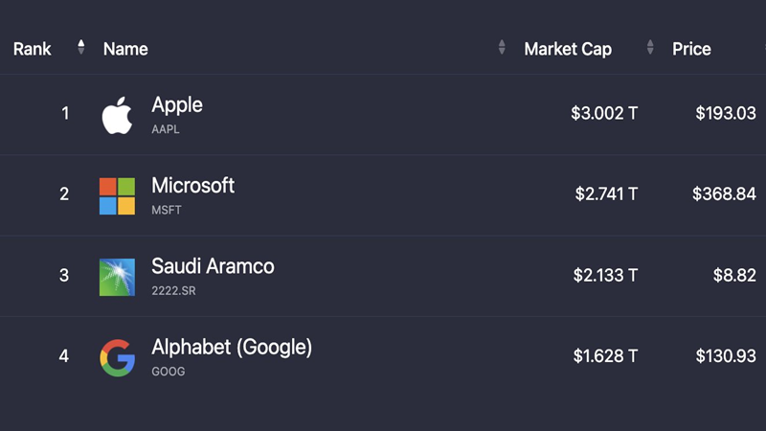Image resolution: width=766 pixels, height=431 pixels.
Task: Sort by Name using arrow icon
Action: [x=502, y=47]
